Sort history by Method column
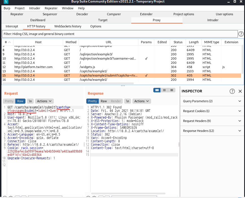Screen dimensions: 245x198 click(x=71, y=42)
